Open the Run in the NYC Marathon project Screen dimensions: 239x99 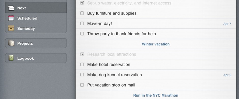coord(156,95)
